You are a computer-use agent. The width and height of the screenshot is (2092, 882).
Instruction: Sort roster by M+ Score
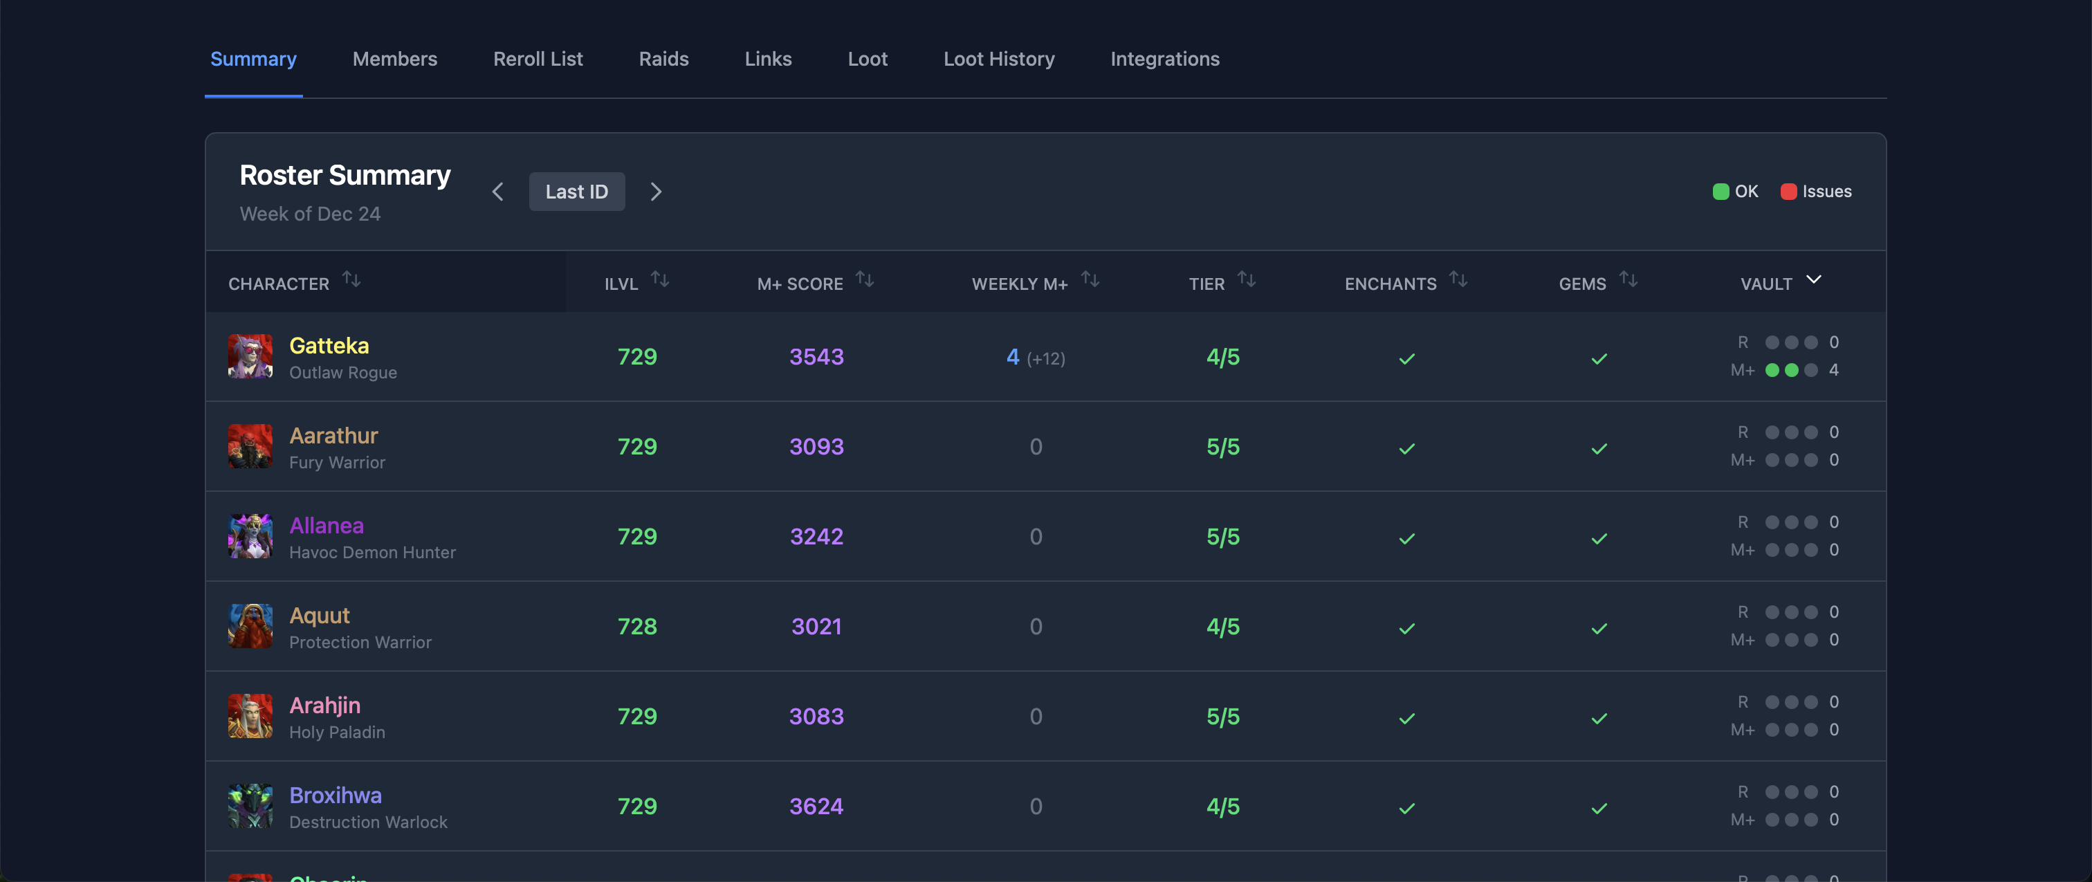pos(865,280)
